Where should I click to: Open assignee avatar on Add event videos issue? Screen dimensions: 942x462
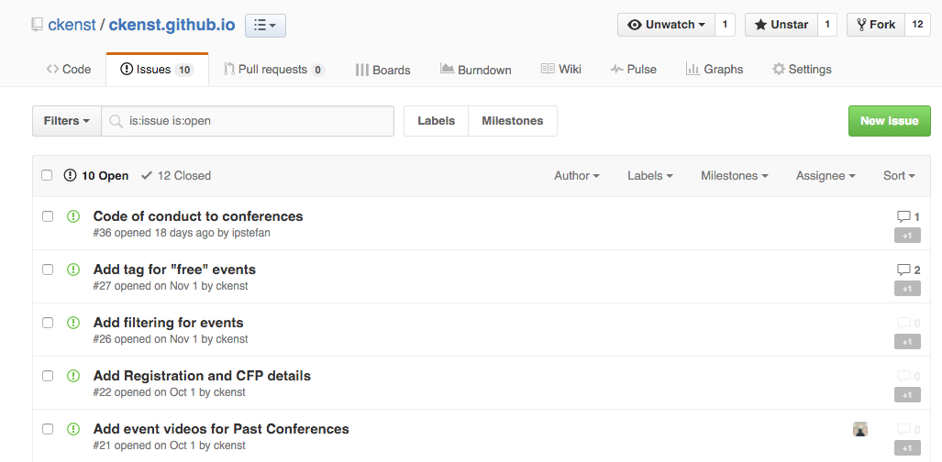tap(860, 429)
